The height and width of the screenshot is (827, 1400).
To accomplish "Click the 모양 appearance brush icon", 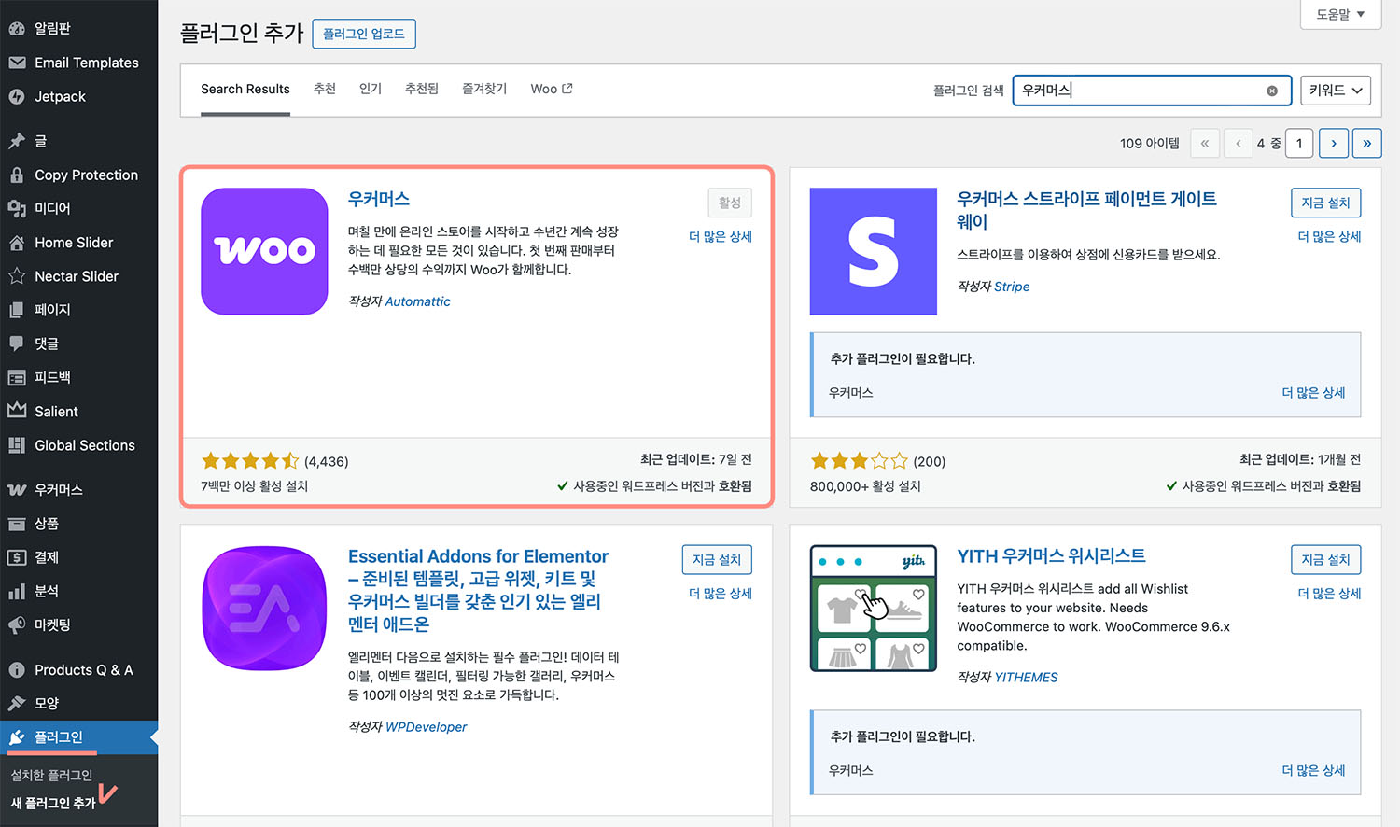I will click(17, 704).
